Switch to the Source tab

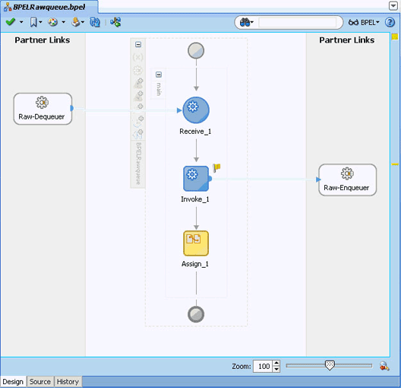click(40, 382)
